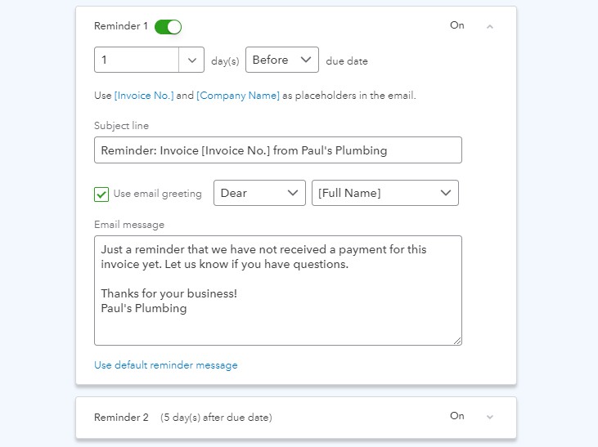This screenshot has width=598, height=447.
Task: Click the Use email greeting label
Action: 157,194
